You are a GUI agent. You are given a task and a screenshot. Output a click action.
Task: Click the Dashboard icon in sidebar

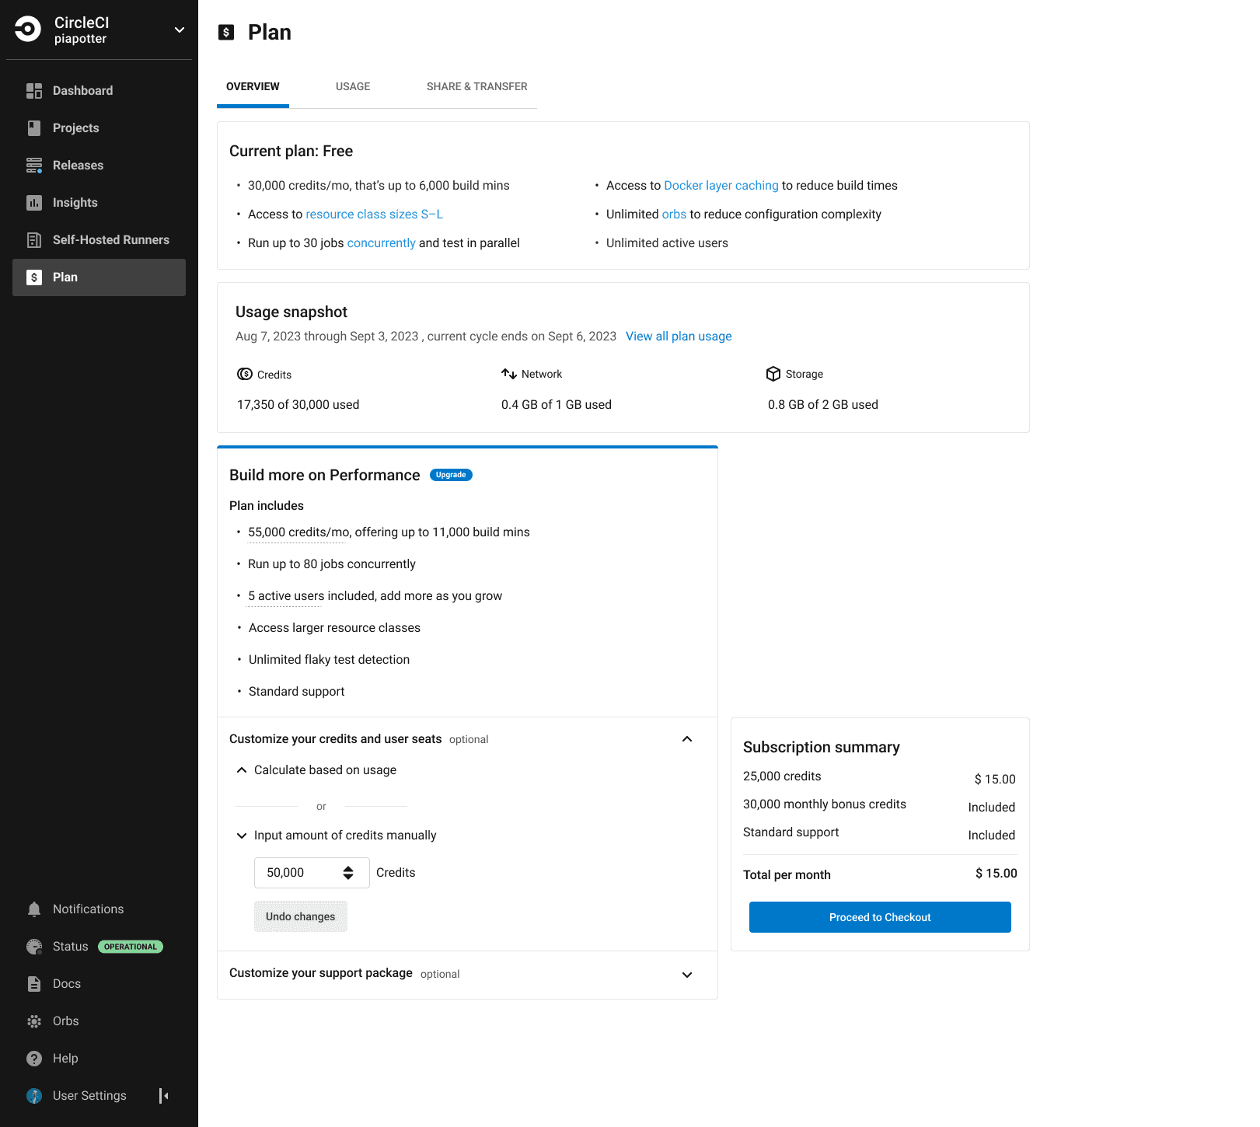[x=34, y=91]
